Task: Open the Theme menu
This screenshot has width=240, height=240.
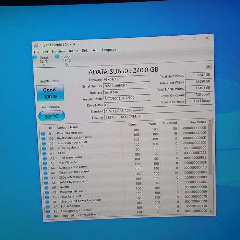Action: (73, 51)
